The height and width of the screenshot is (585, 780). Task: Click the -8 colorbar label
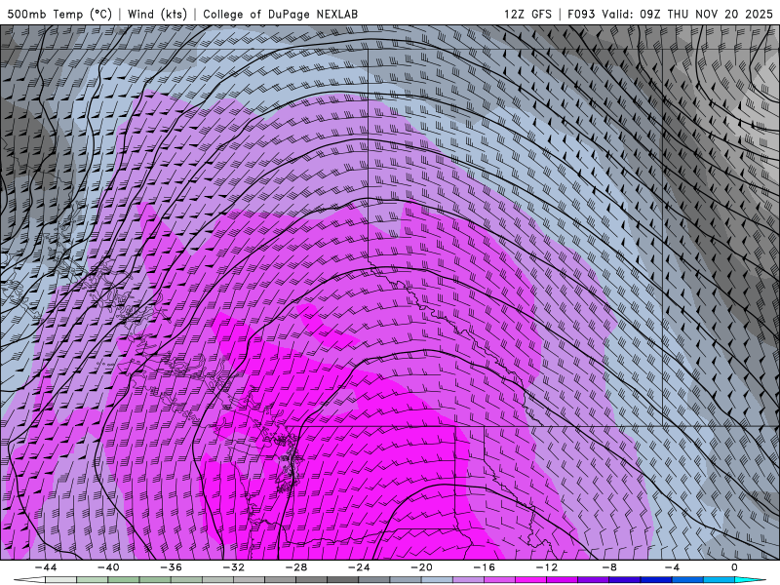610,567
